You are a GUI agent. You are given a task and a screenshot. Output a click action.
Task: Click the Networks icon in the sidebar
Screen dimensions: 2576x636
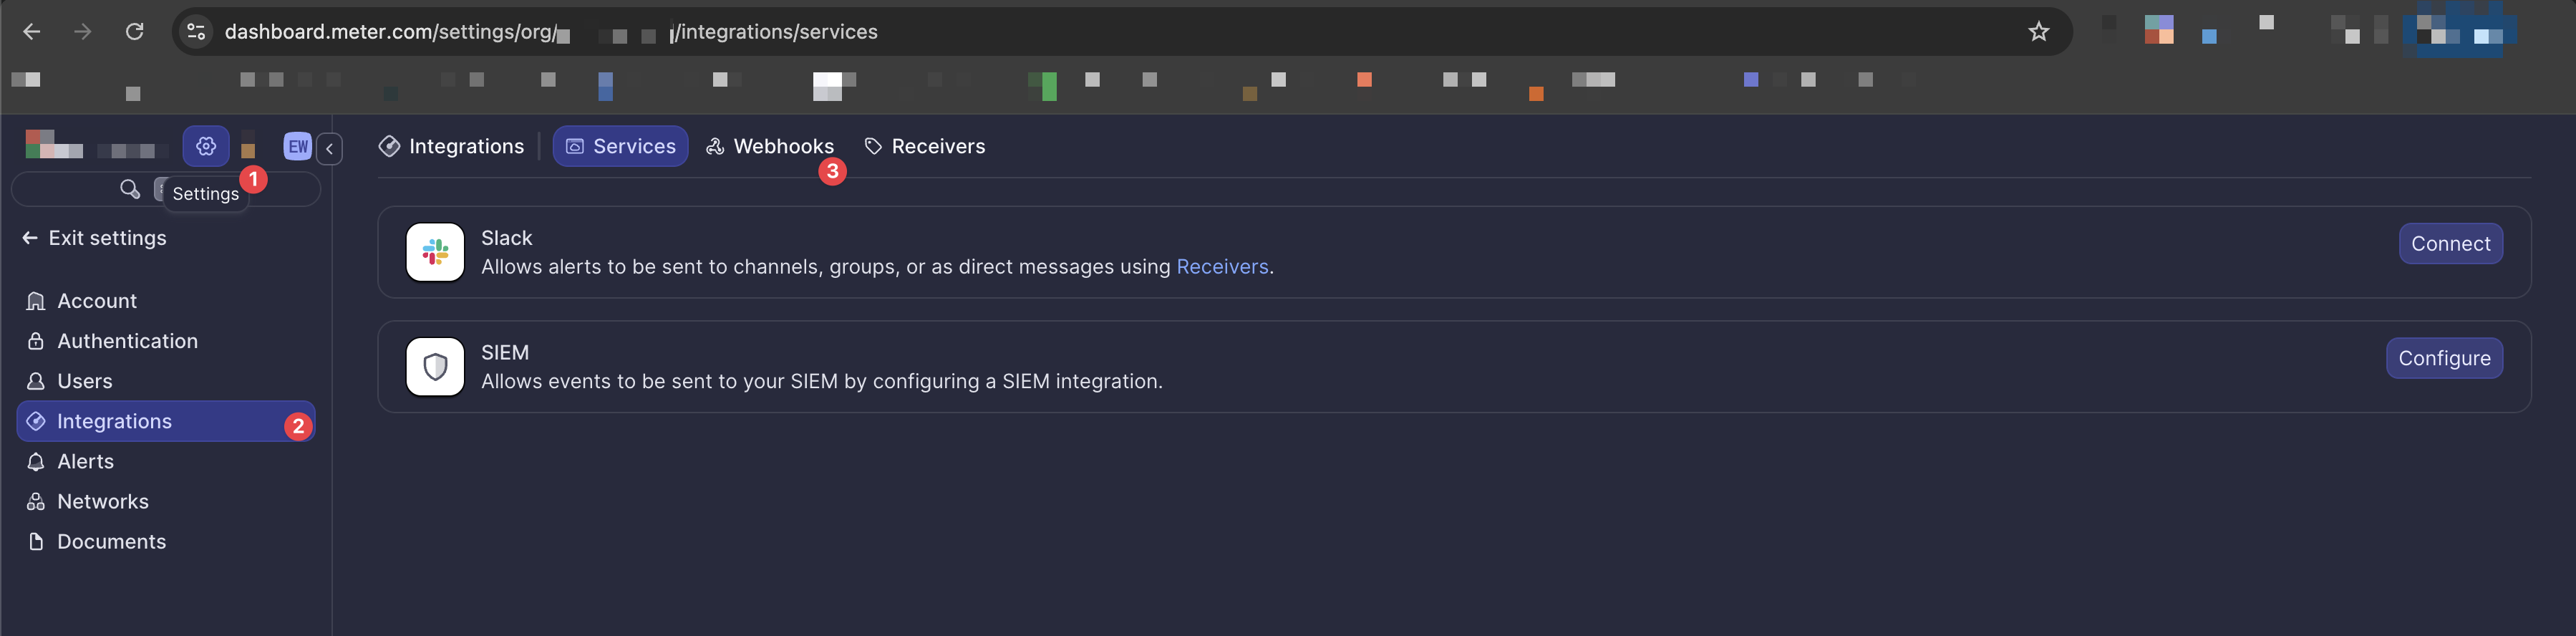[x=36, y=501]
